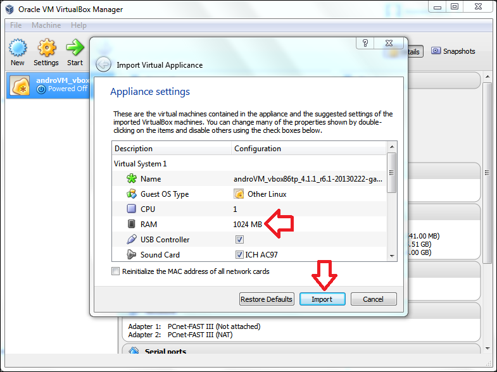497x372 pixels.
Task: Close the Import Virtual Appliance dialog
Action: 389,43
